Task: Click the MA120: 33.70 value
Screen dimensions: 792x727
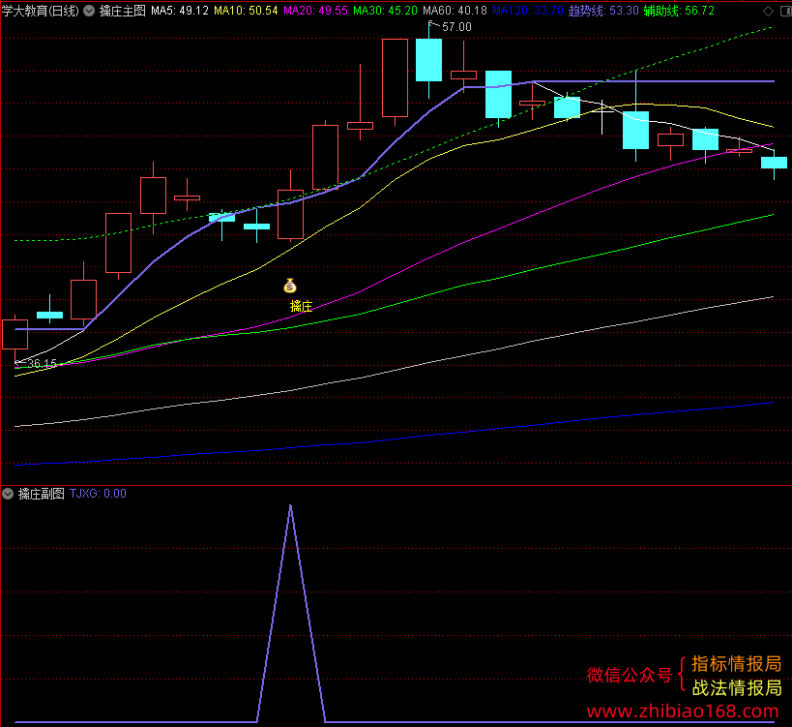Action: pyautogui.click(x=528, y=11)
